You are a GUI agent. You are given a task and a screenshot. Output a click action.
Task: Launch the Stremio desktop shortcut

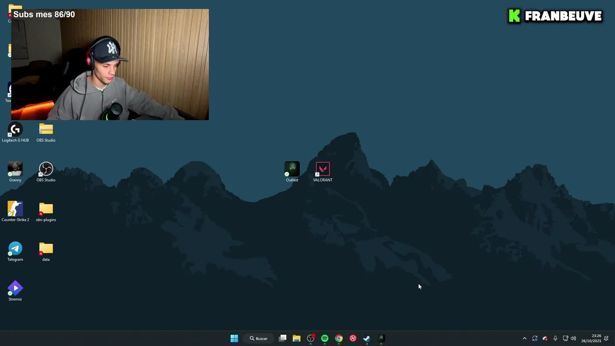click(x=15, y=291)
